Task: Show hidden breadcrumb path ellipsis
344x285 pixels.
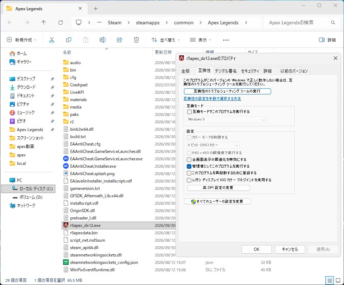Action: coord(99,22)
